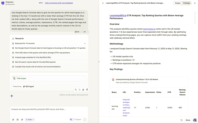The height and width of the screenshot is (123, 198).
Task: Click the 'Key Findings' heading
Action: [116, 69]
